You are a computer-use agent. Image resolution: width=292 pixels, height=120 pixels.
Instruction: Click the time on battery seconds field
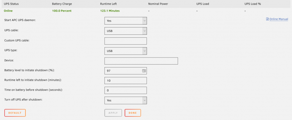click(x=126, y=91)
